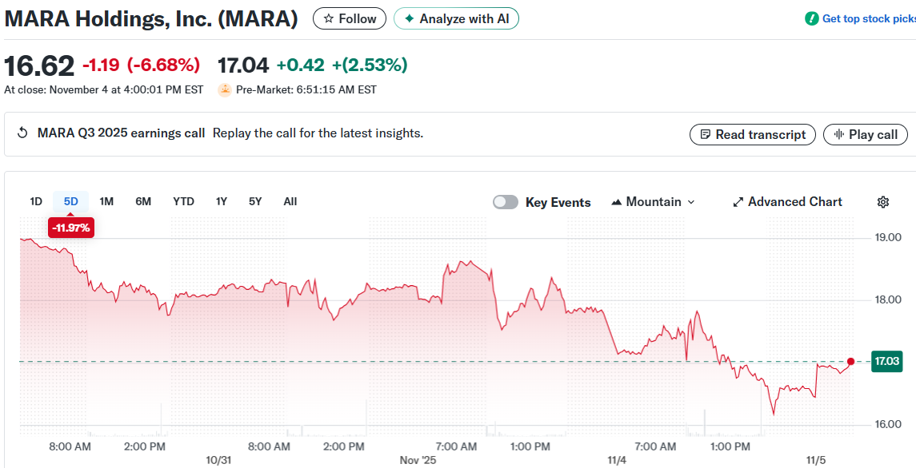
Task: Select the 1M time range tab
Action: (x=106, y=201)
